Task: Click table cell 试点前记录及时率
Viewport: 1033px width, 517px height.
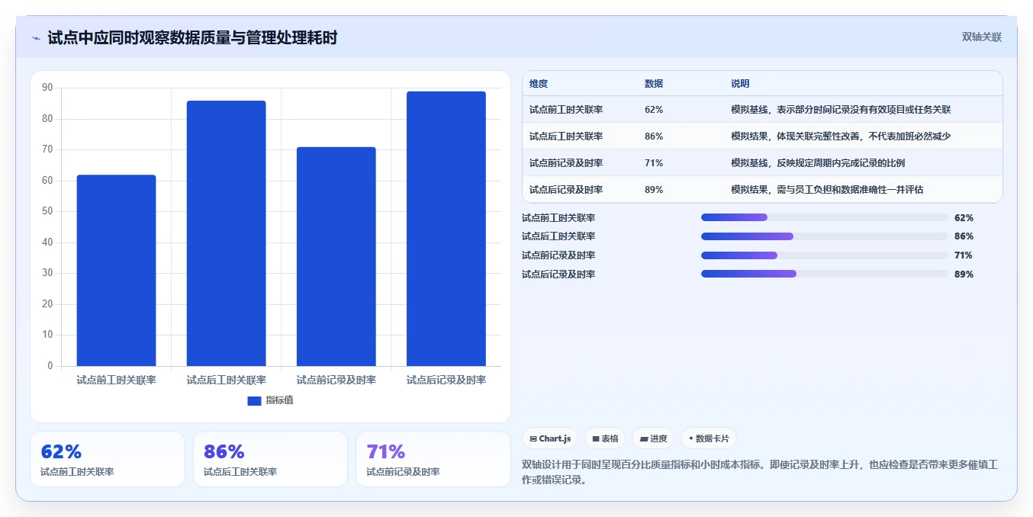Action: tap(566, 163)
